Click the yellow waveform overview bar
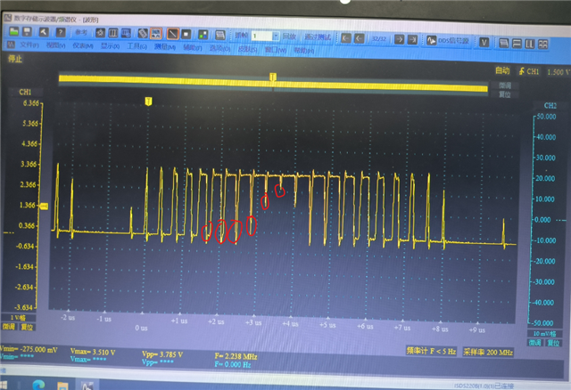571x390 pixels. [273, 83]
